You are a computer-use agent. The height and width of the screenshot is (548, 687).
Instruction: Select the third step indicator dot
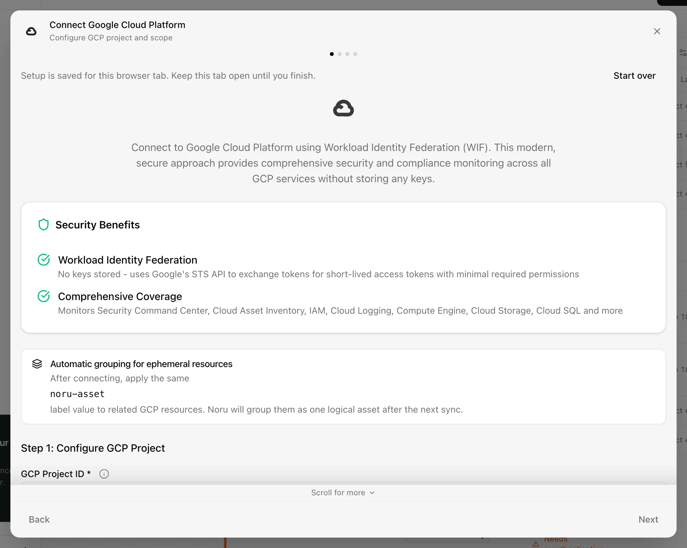coord(347,54)
